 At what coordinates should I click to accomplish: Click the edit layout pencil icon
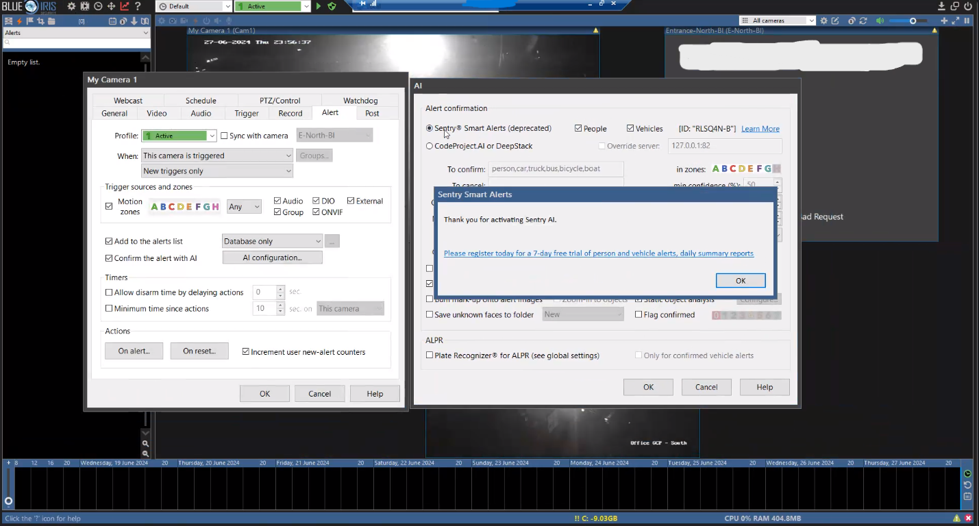click(x=835, y=21)
